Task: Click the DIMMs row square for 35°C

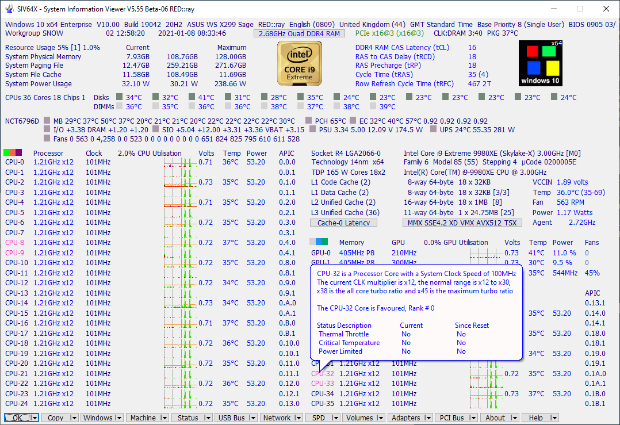Action: [x=155, y=106]
